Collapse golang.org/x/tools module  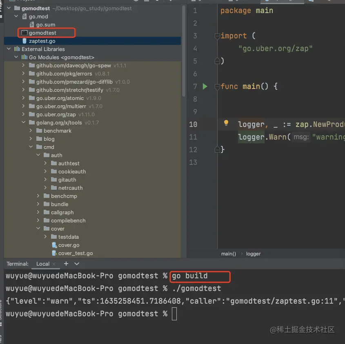23,122
